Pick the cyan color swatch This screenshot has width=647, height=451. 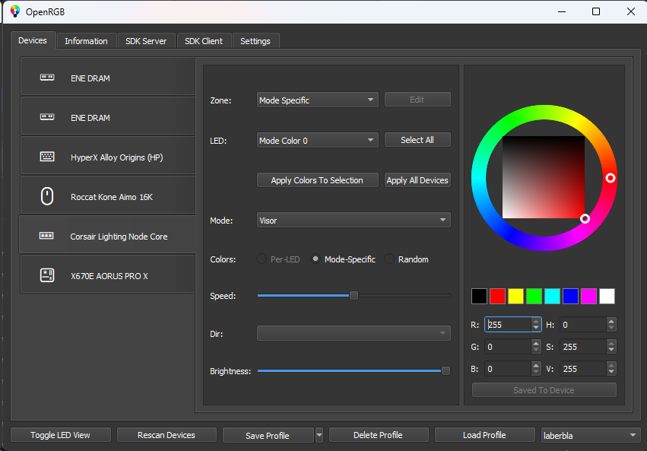coord(552,297)
